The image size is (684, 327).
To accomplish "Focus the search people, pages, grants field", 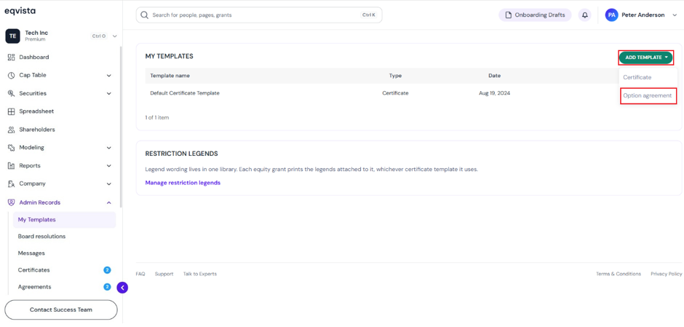I will 259,15.
